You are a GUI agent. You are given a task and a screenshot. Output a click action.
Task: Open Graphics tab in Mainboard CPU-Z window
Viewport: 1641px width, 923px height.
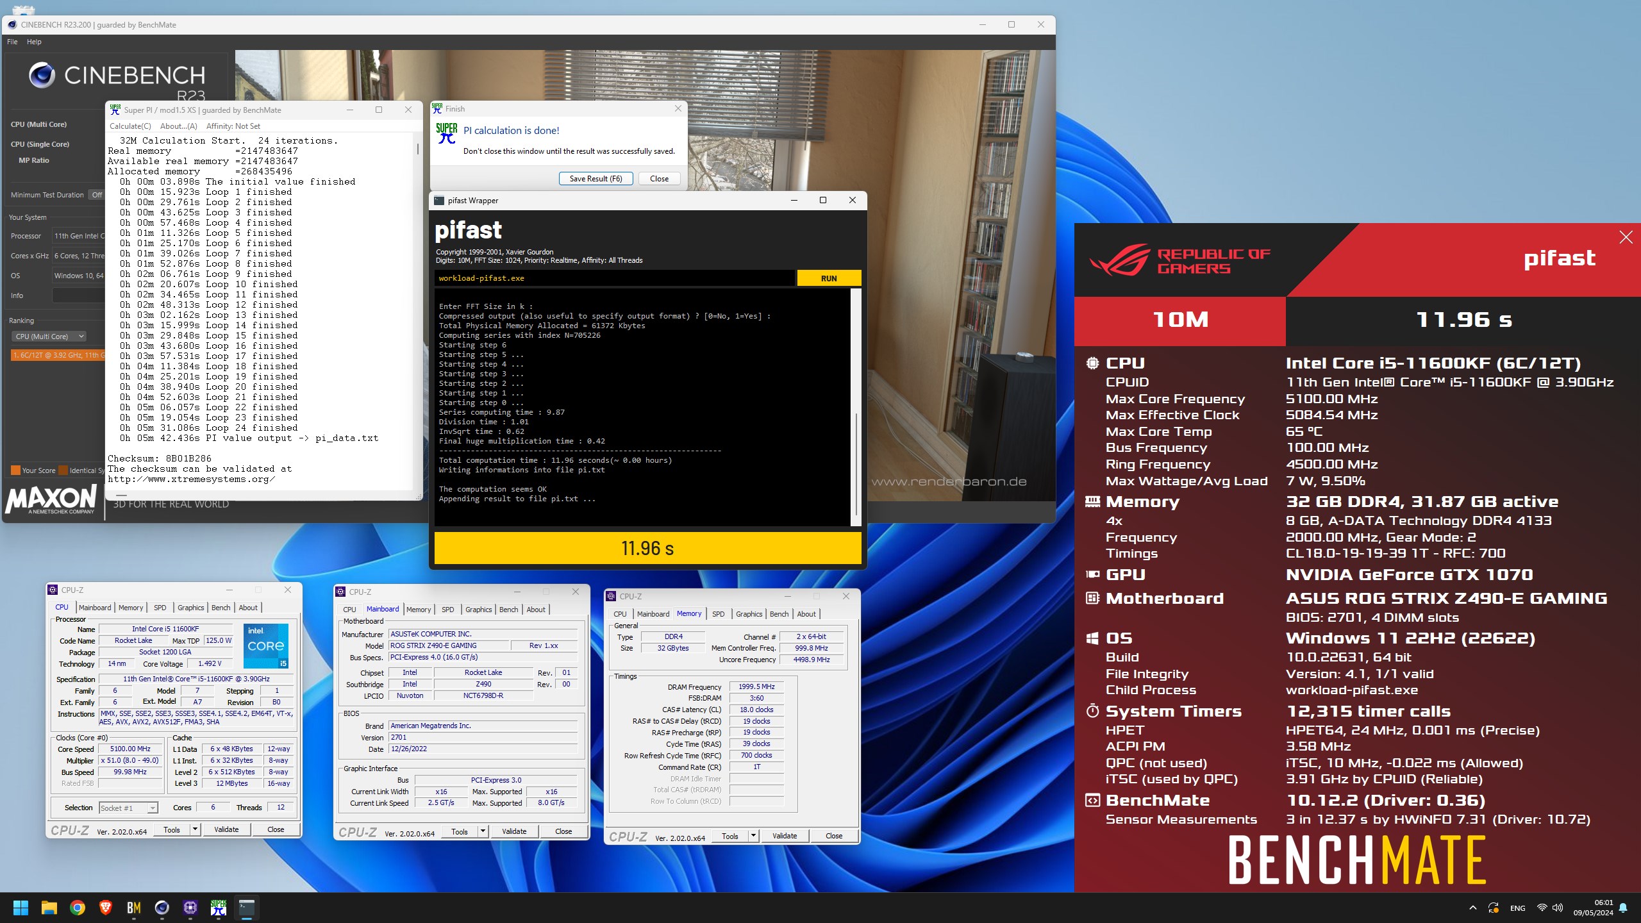[478, 610]
